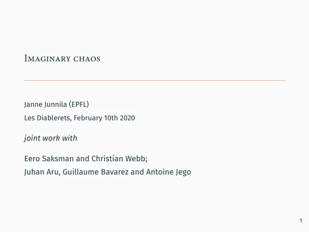This screenshot has width=309, height=232.
Task: Click the "Les Diablerets" location text
Action: pos(47,118)
